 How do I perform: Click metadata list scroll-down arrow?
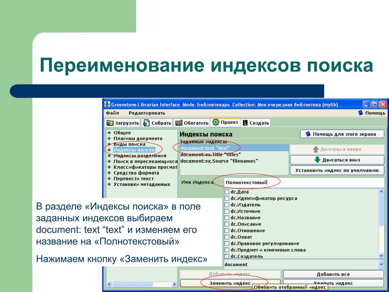point(381,255)
